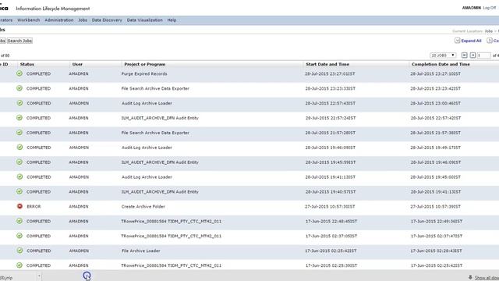Click AMADMIN user in Create Archive Folder row
Image resolution: width=499 pixels, height=281 pixels.
pos(79,206)
